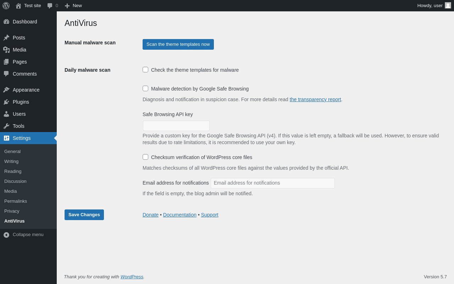
Task: Open the Posts menu label
Action: 19,38
